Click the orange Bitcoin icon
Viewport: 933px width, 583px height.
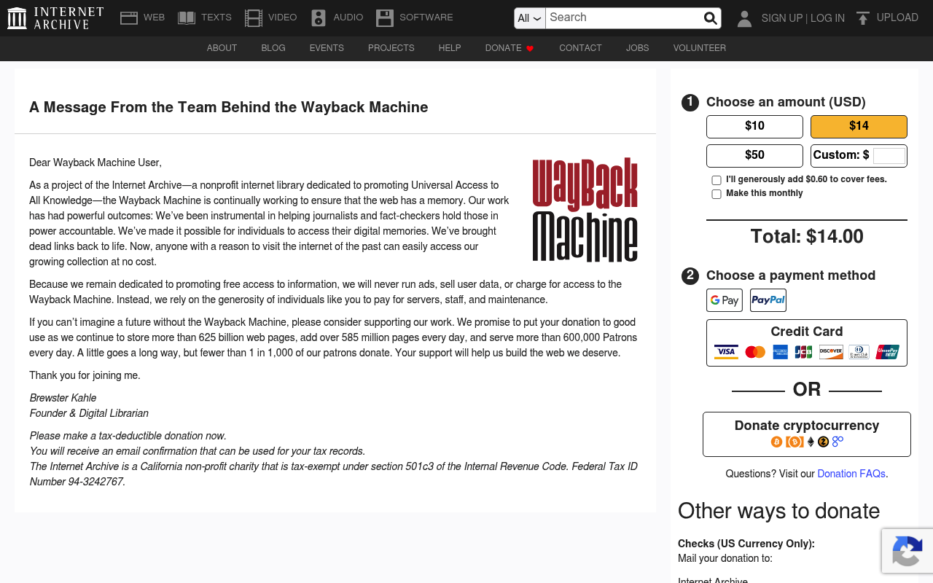click(777, 442)
